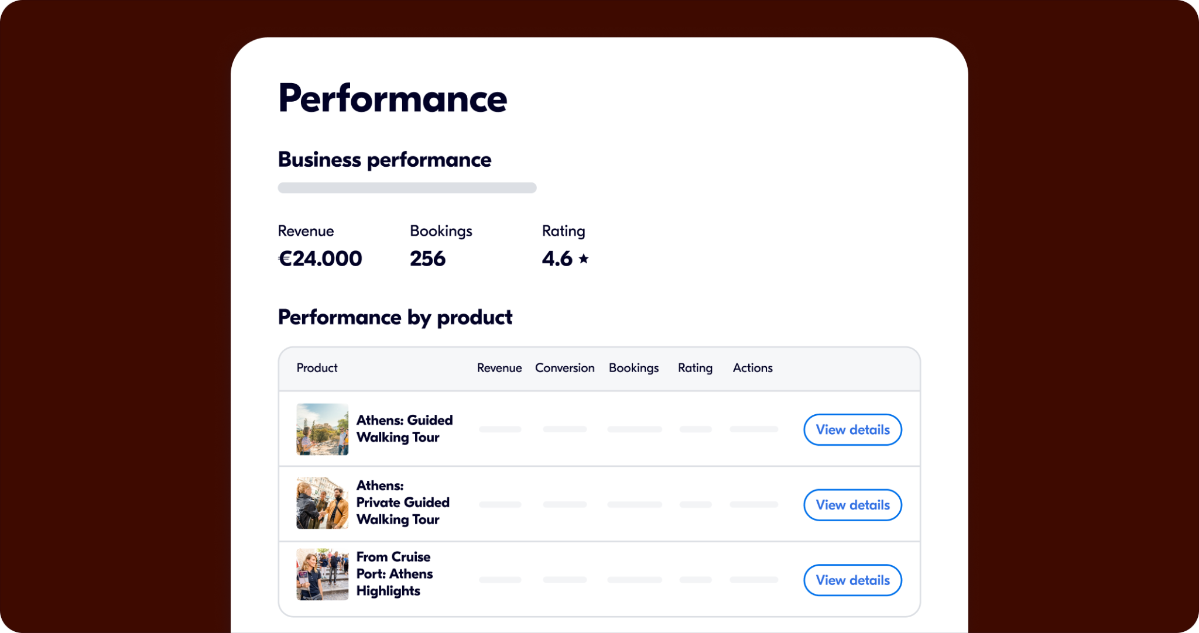View details for From Cruise Port tour
Viewport: 1199px width, 633px height.
(x=852, y=580)
